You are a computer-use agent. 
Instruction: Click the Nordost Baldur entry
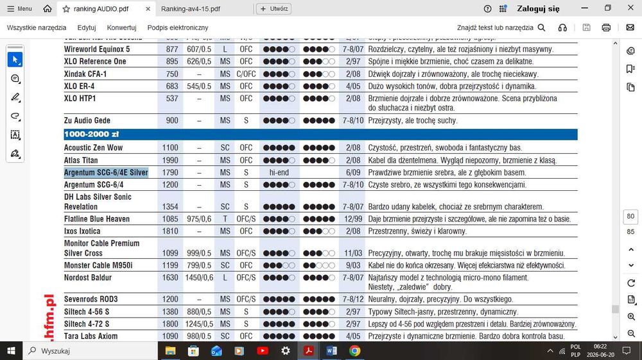[x=87, y=277]
